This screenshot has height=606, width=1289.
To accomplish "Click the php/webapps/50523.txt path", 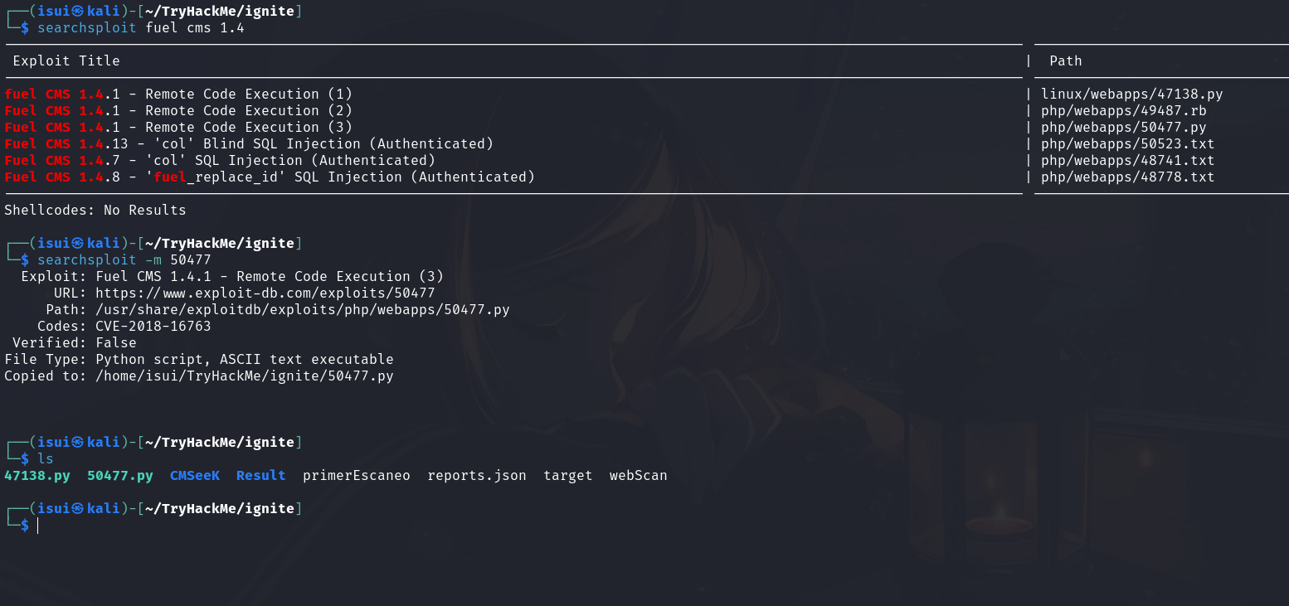I will click(1128, 143).
